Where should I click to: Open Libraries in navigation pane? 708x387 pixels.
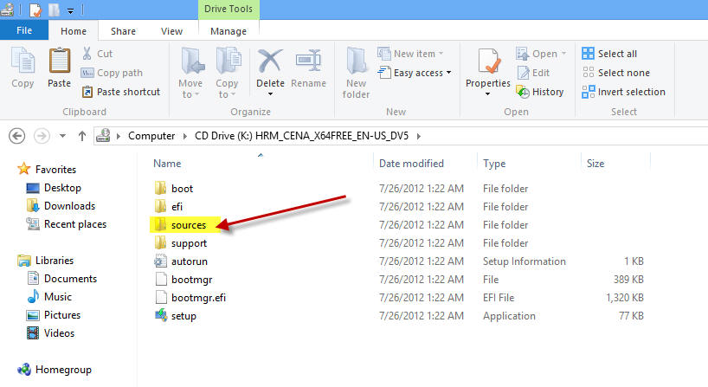click(x=45, y=261)
